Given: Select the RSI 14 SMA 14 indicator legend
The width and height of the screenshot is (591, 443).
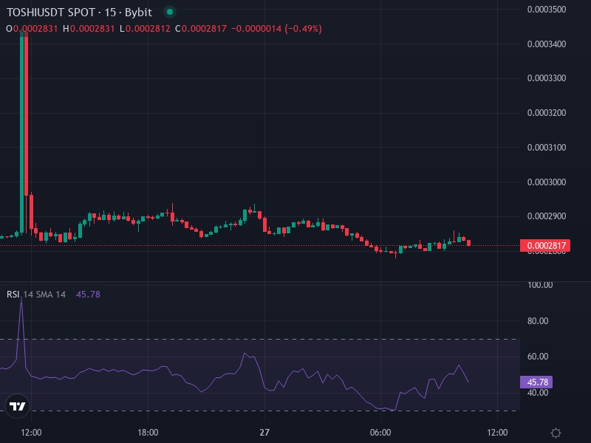Looking at the screenshot, I should 36,295.
